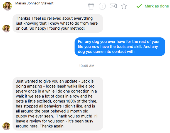Click avatar beside the Jack update message
The height and width of the screenshot is (133, 170).
click(x=6, y=126)
